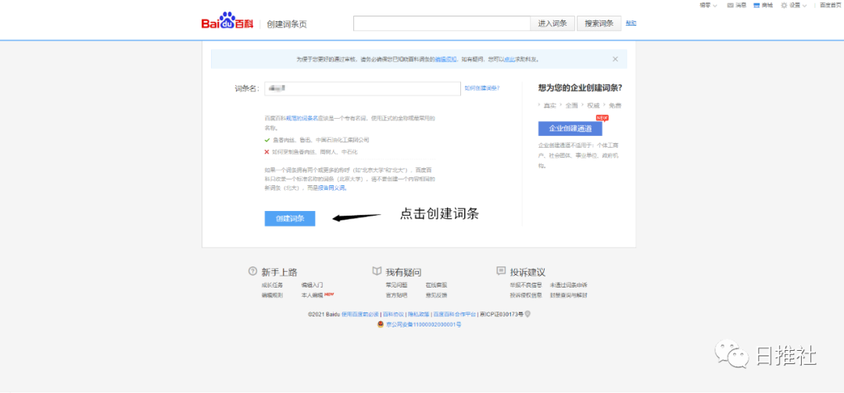This screenshot has height=393, width=844.
Task: Open the 企业创建通道 button
Action: click(570, 128)
